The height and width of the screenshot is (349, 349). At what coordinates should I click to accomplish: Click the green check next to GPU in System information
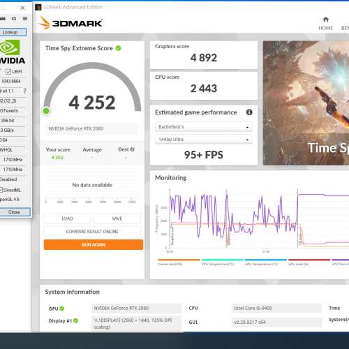(x=61, y=309)
